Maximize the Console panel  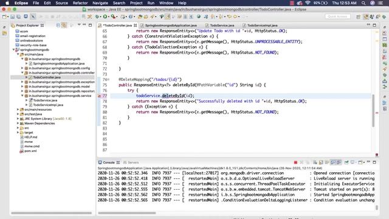click(x=374, y=162)
